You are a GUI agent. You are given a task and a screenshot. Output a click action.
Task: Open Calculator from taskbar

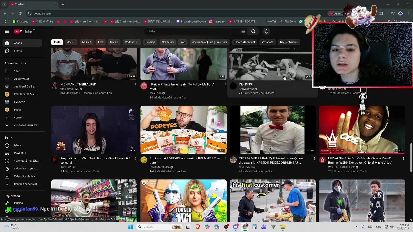254,227
